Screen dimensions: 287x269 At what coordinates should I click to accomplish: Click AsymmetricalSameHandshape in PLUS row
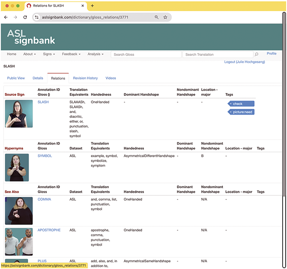tap(147, 261)
